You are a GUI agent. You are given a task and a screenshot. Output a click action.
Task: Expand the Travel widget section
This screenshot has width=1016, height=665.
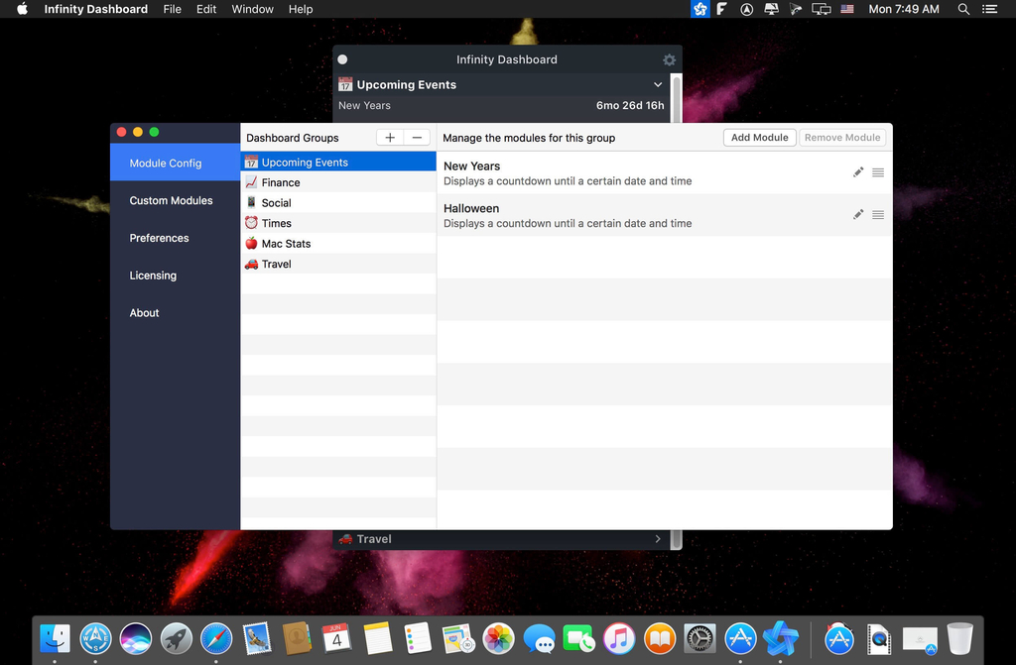[658, 539]
